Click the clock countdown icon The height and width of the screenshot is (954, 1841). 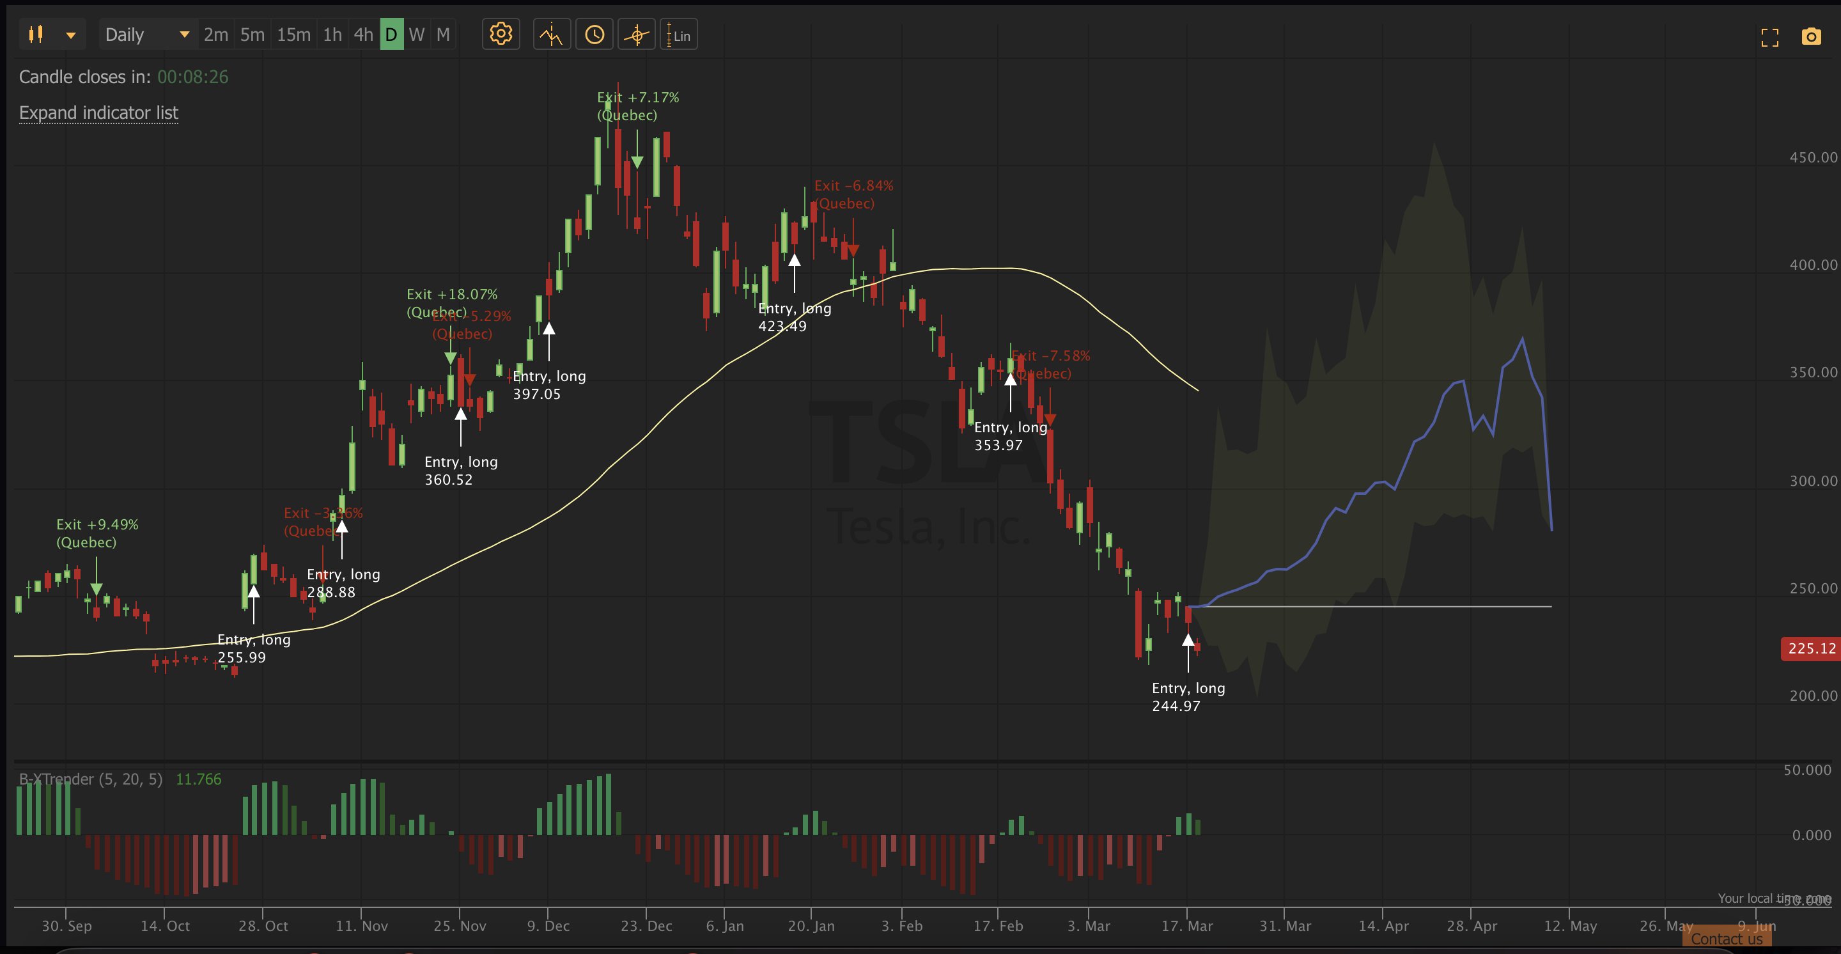(x=594, y=35)
